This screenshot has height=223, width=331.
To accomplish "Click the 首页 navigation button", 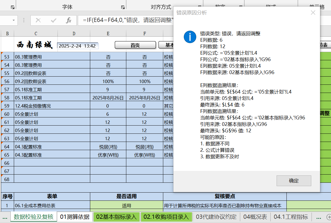I will 135,45.
